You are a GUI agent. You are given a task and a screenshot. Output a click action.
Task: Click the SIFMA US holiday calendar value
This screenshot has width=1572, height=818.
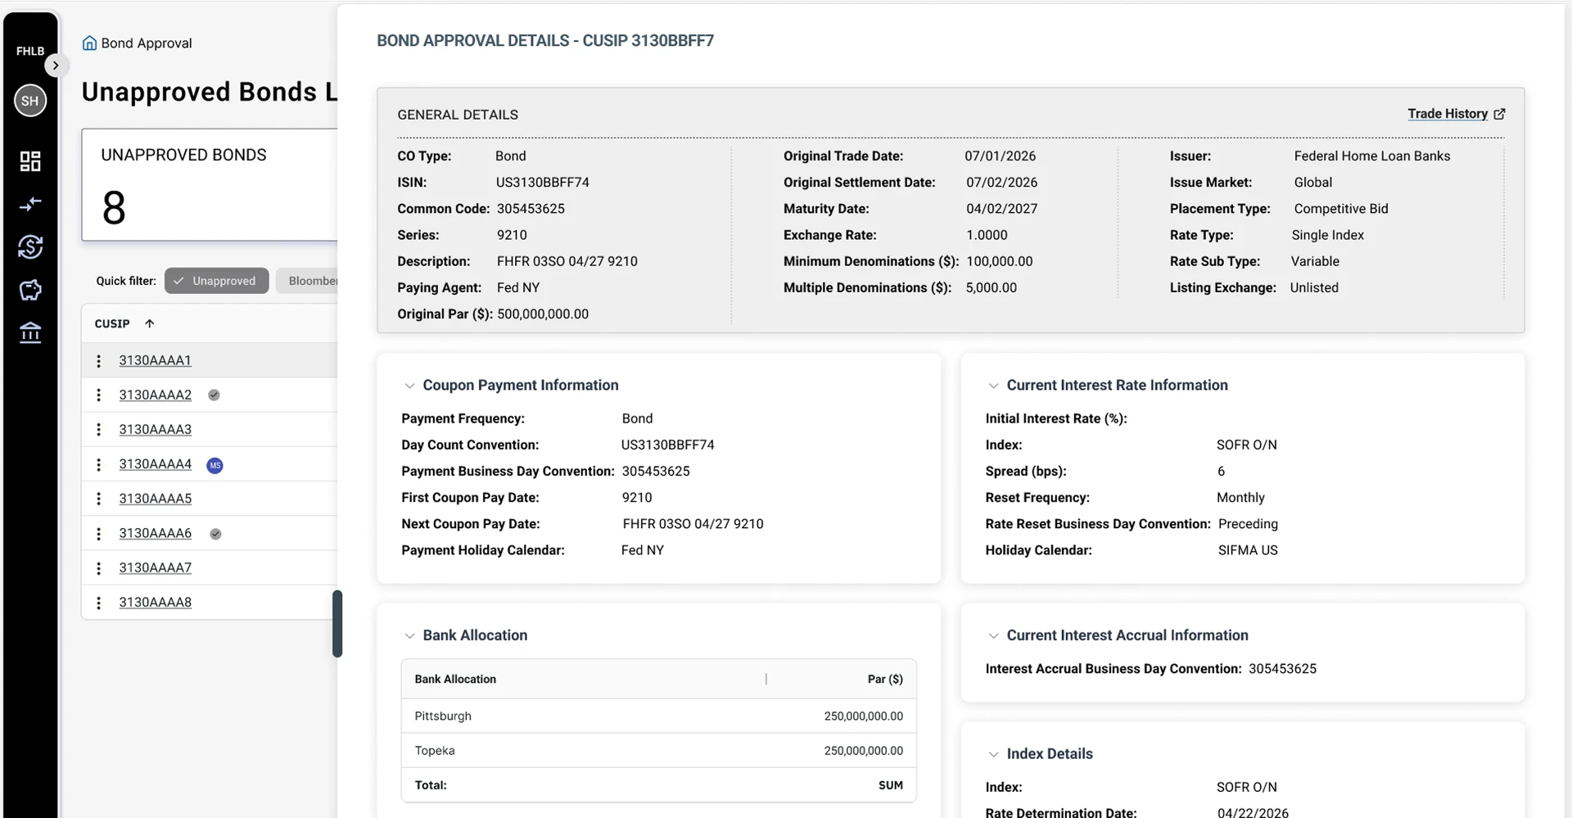point(1248,550)
